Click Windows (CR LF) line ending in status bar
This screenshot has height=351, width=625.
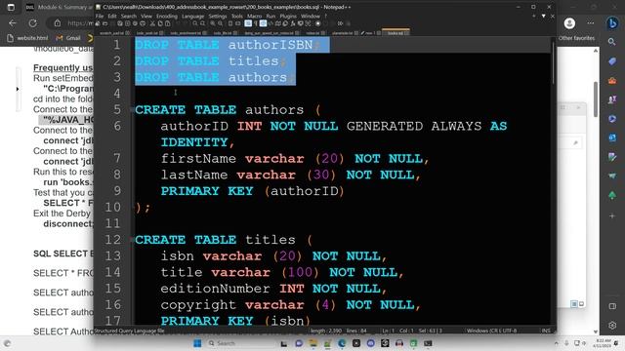(484, 331)
